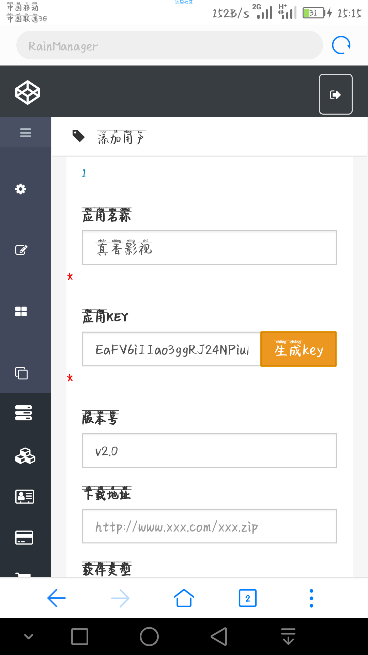Select the ID card sidebar icon
Viewport: 368px width, 655px height.
point(25,497)
